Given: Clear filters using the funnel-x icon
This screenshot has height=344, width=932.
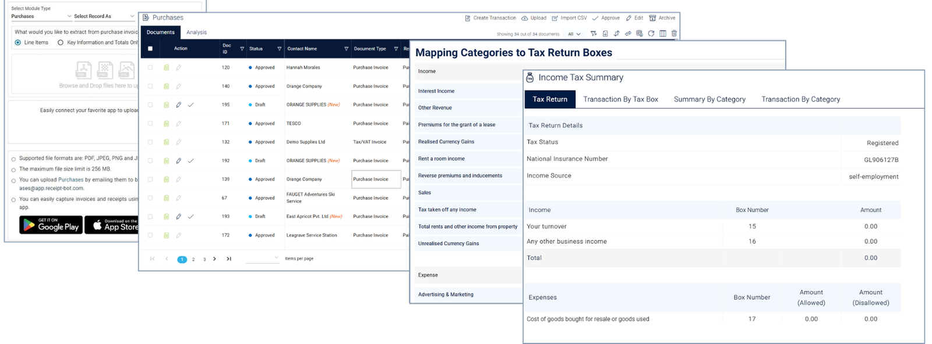Looking at the screenshot, I should coord(594,34).
